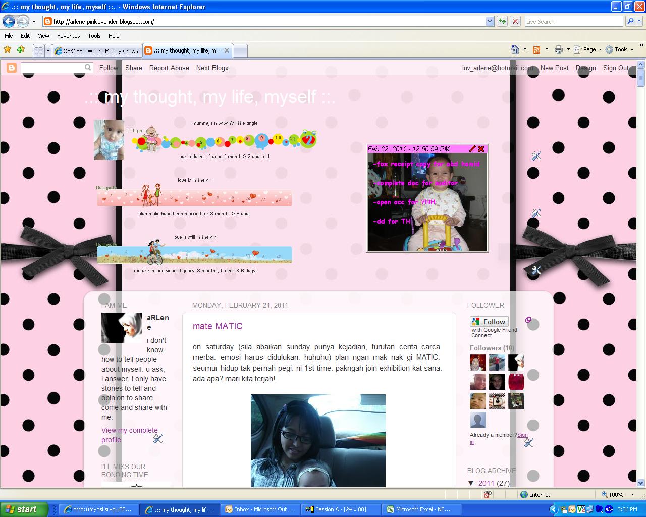This screenshot has height=517, width=646.
Task: Click the vertical scrollbar up arrow
Action: 641,65
